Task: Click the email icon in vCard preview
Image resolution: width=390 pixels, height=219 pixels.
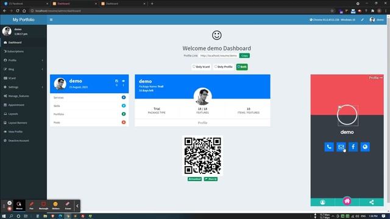Action: coord(341,147)
